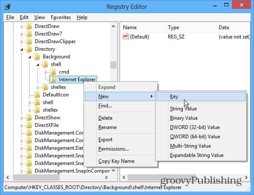Screen dimensions: 254x195
Task: Click the DirectDraw folder icon
Action: (x=29, y=26)
